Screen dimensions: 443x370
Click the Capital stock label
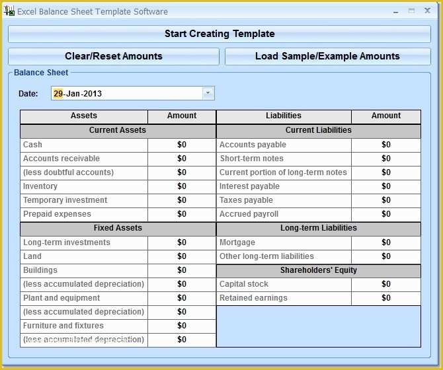[x=244, y=284]
